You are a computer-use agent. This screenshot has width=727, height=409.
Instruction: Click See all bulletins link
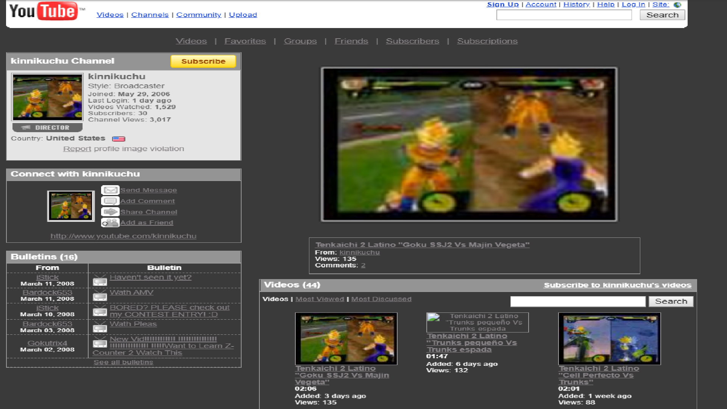123,362
